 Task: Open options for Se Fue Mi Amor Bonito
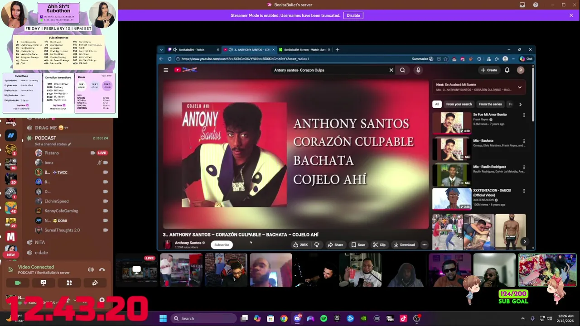click(524, 115)
